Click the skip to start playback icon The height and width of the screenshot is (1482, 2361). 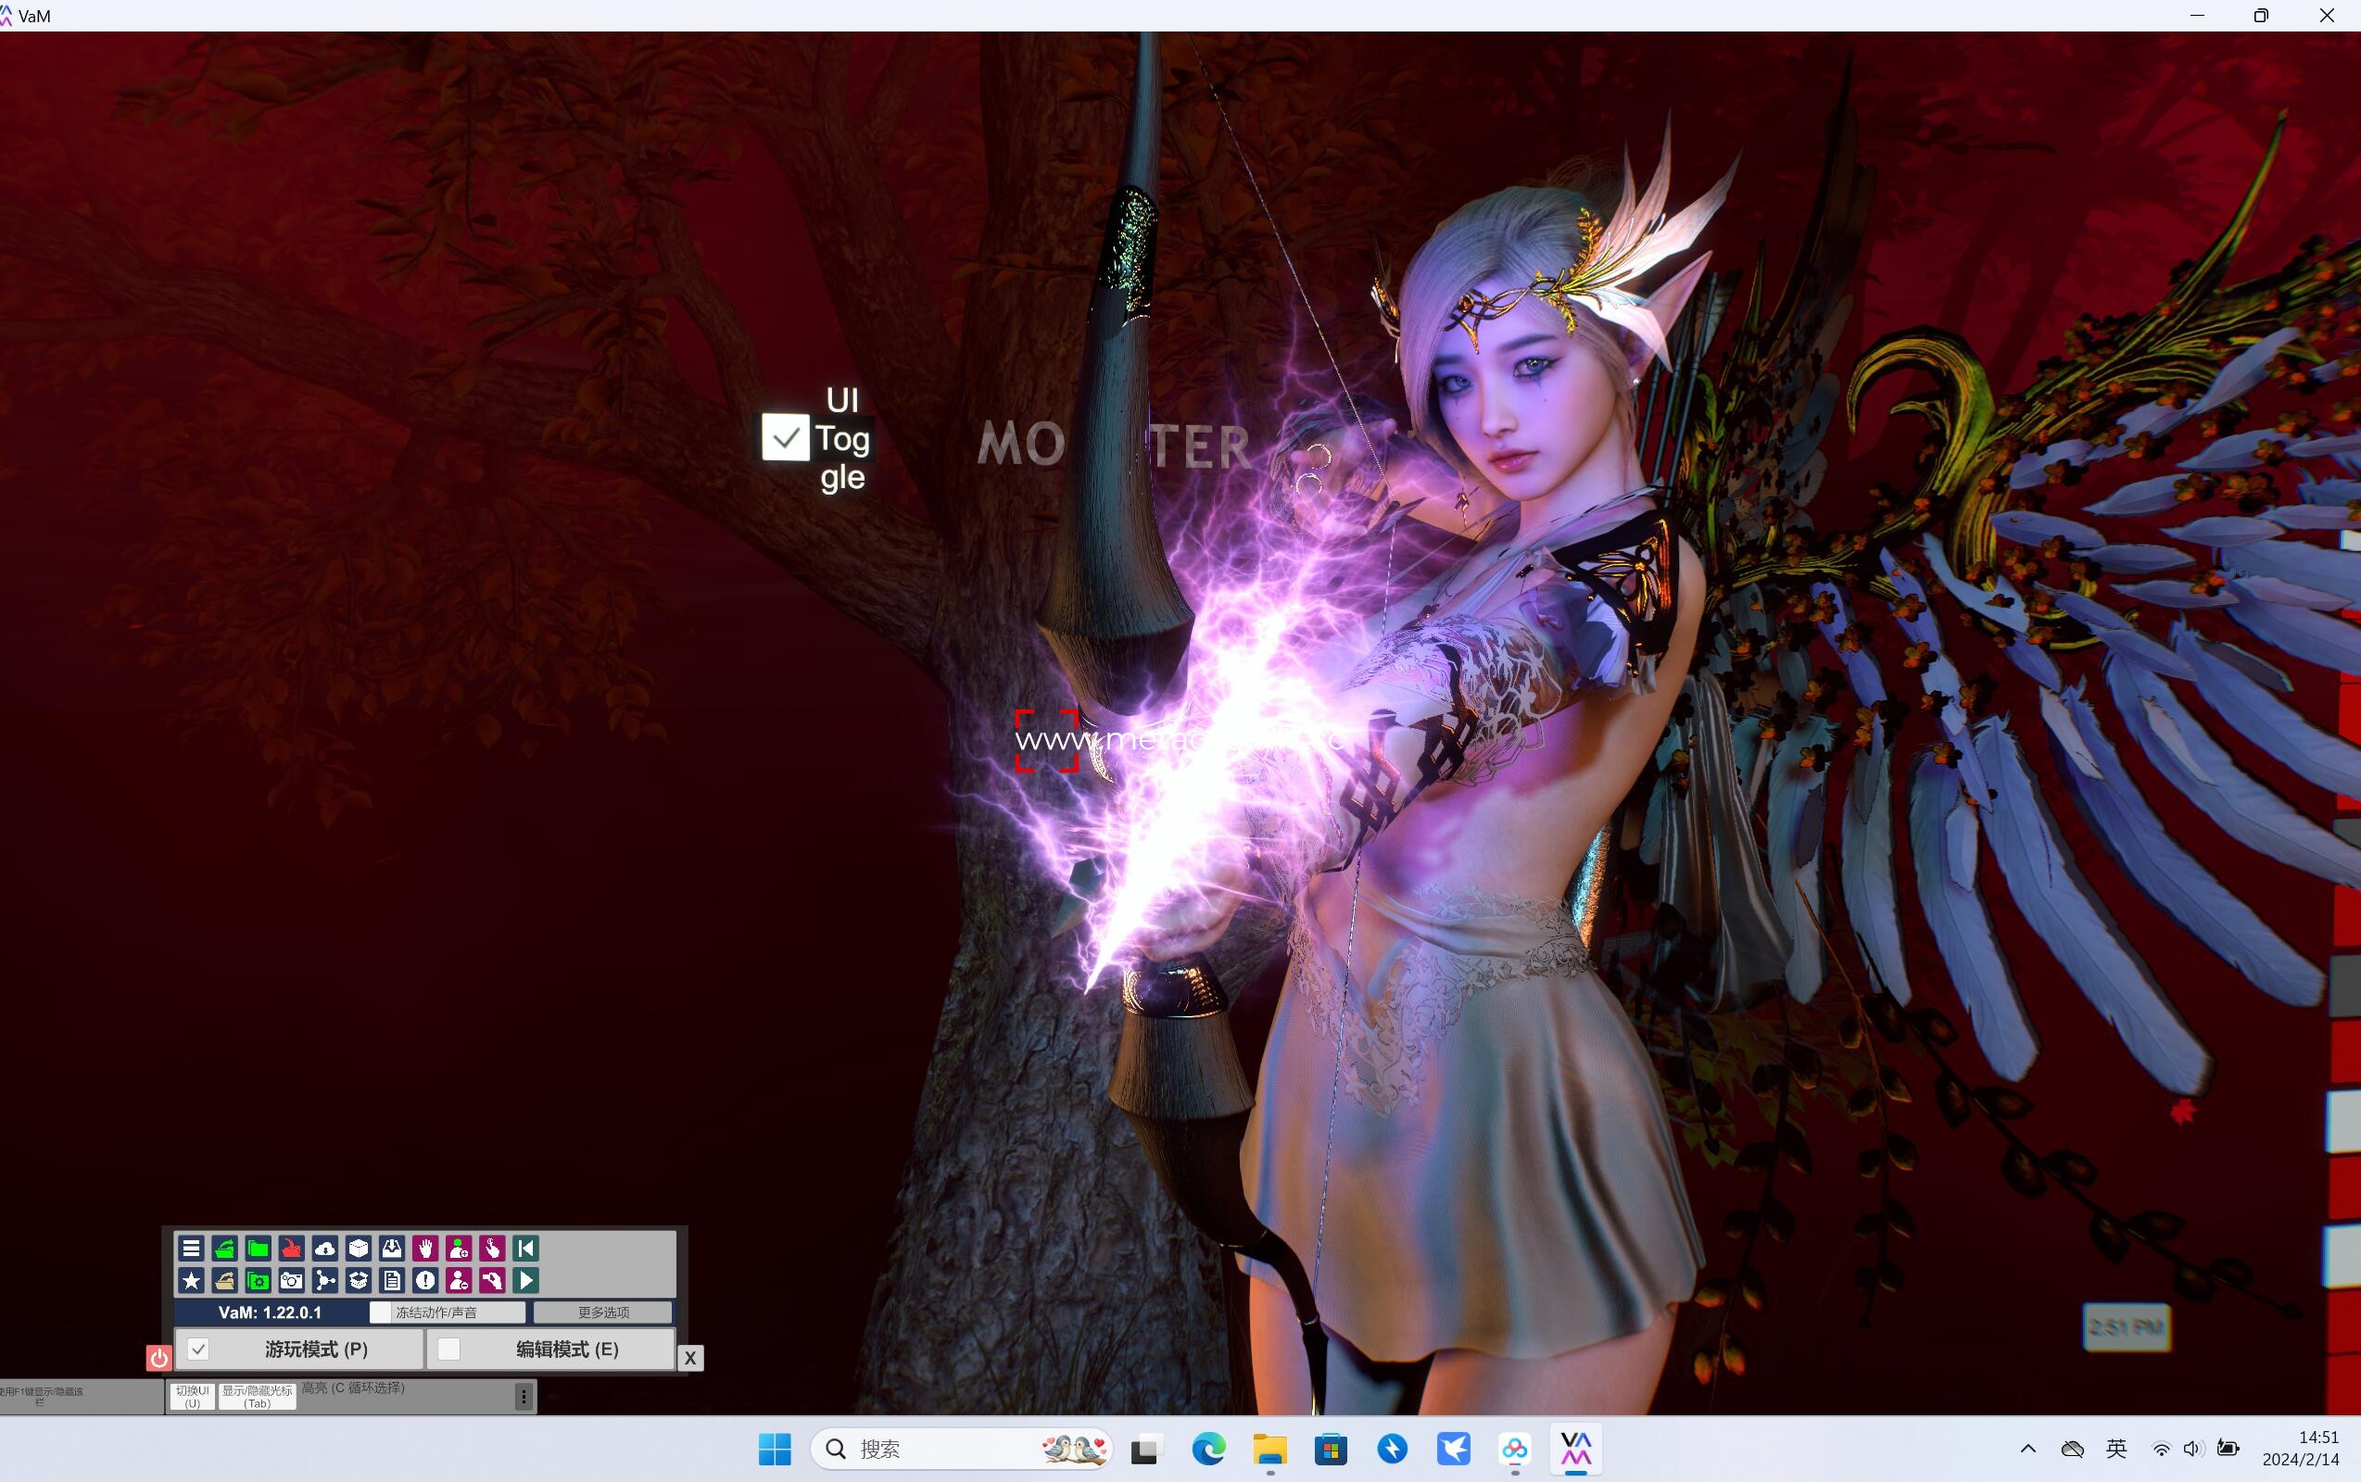pyautogui.click(x=525, y=1248)
